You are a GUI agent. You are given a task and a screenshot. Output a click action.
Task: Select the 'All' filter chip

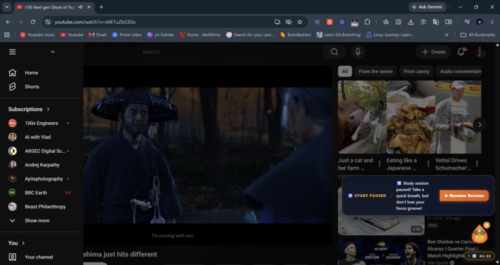345,71
